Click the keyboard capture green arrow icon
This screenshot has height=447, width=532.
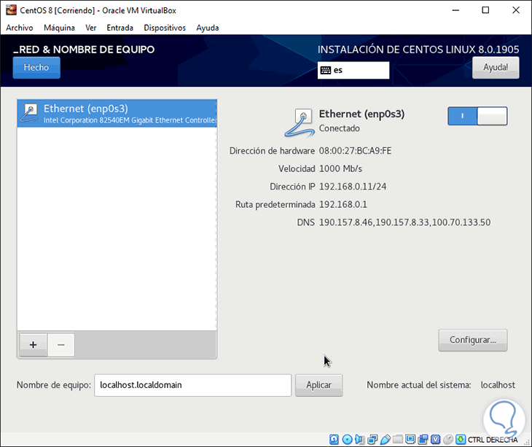461,440
